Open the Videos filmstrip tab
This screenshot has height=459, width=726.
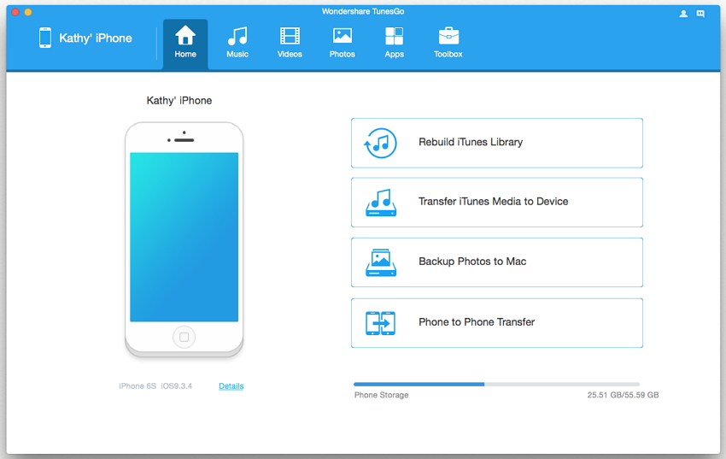[x=290, y=42]
